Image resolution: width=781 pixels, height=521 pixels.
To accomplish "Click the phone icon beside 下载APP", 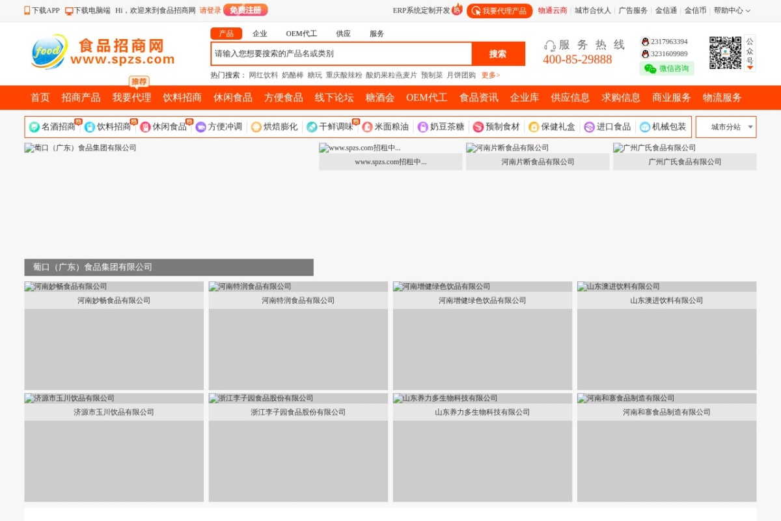I will click(x=27, y=10).
